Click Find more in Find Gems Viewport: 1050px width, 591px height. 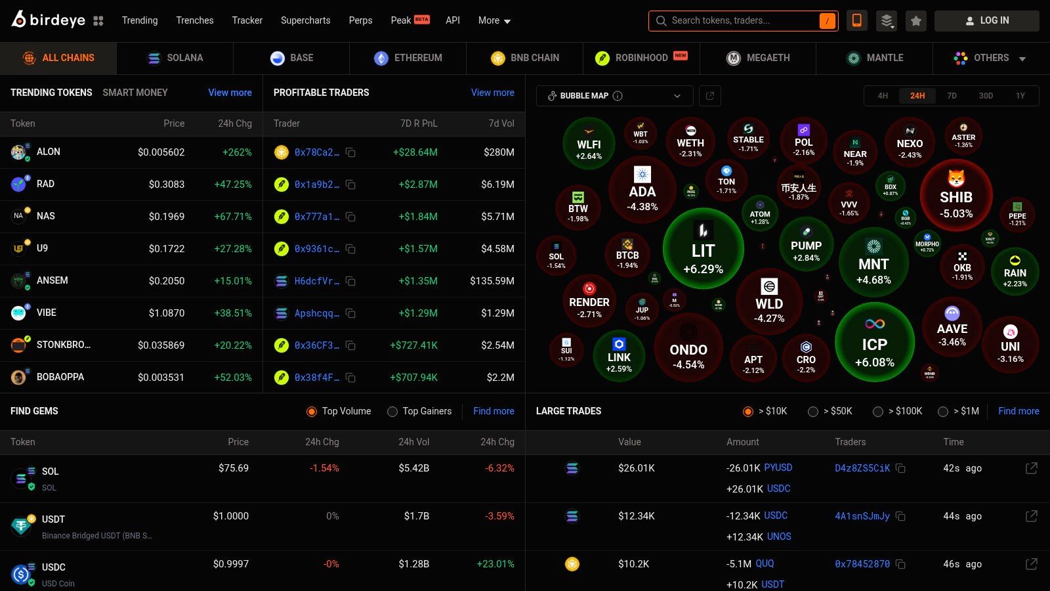(493, 411)
